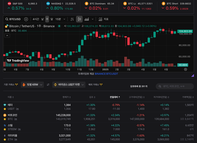The height and width of the screenshot is (143, 197).
Task: Select the area chart style icon
Action: [87, 19]
